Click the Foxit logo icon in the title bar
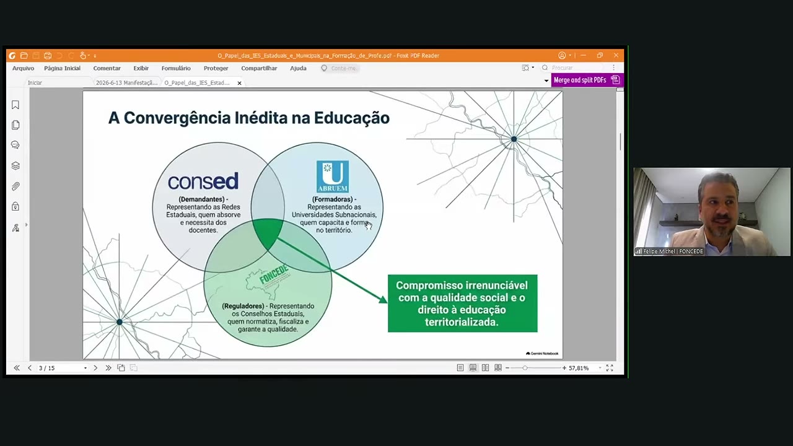 [x=12, y=55]
